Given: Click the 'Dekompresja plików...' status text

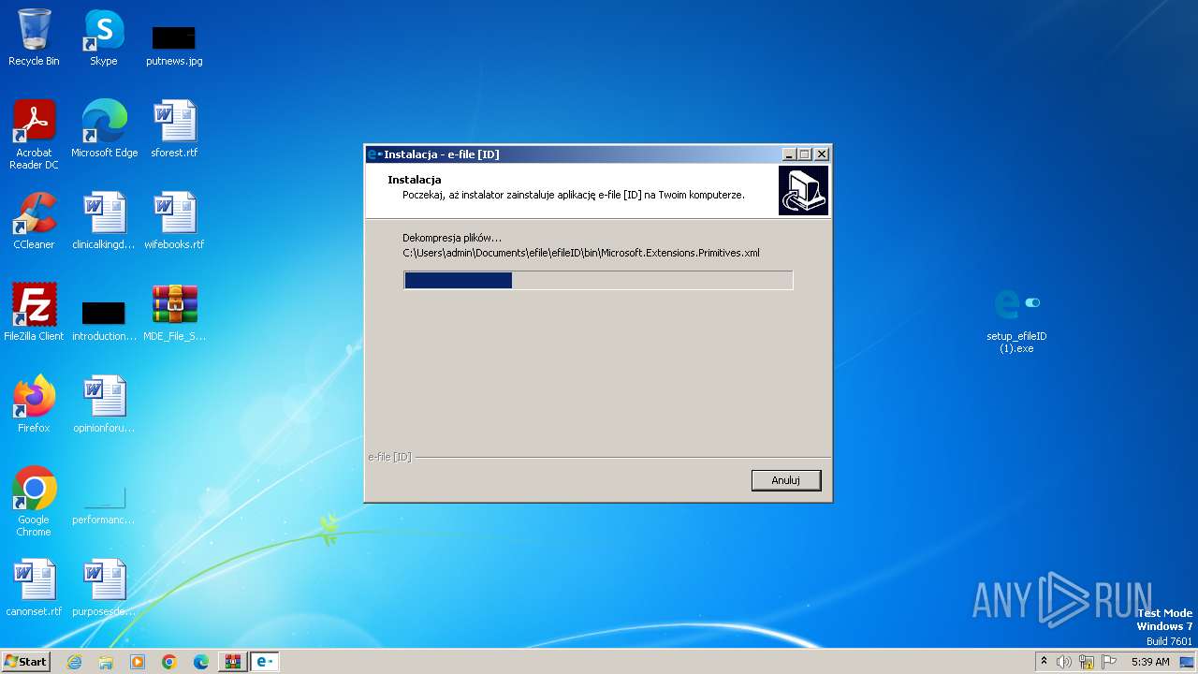Looking at the screenshot, I should (452, 238).
